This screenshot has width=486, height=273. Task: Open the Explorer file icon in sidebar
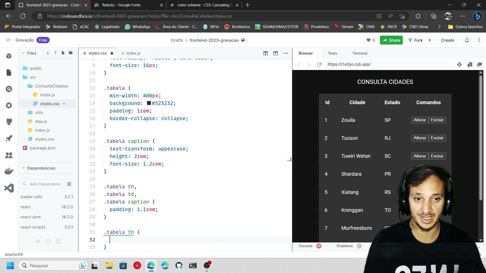pyautogui.click(x=9, y=72)
